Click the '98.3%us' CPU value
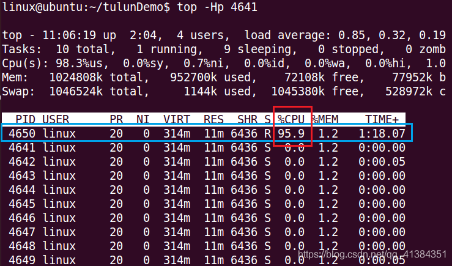The height and width of the screenshot is (266, 452). pyautogui.click(x=80, y=64)
